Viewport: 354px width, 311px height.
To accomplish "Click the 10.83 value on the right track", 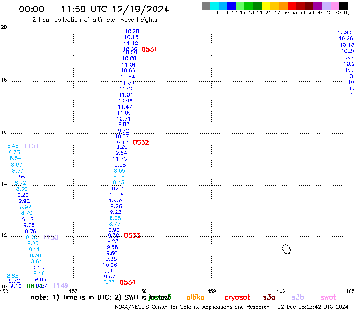I will pyautogui.click(x=344, y=33).
